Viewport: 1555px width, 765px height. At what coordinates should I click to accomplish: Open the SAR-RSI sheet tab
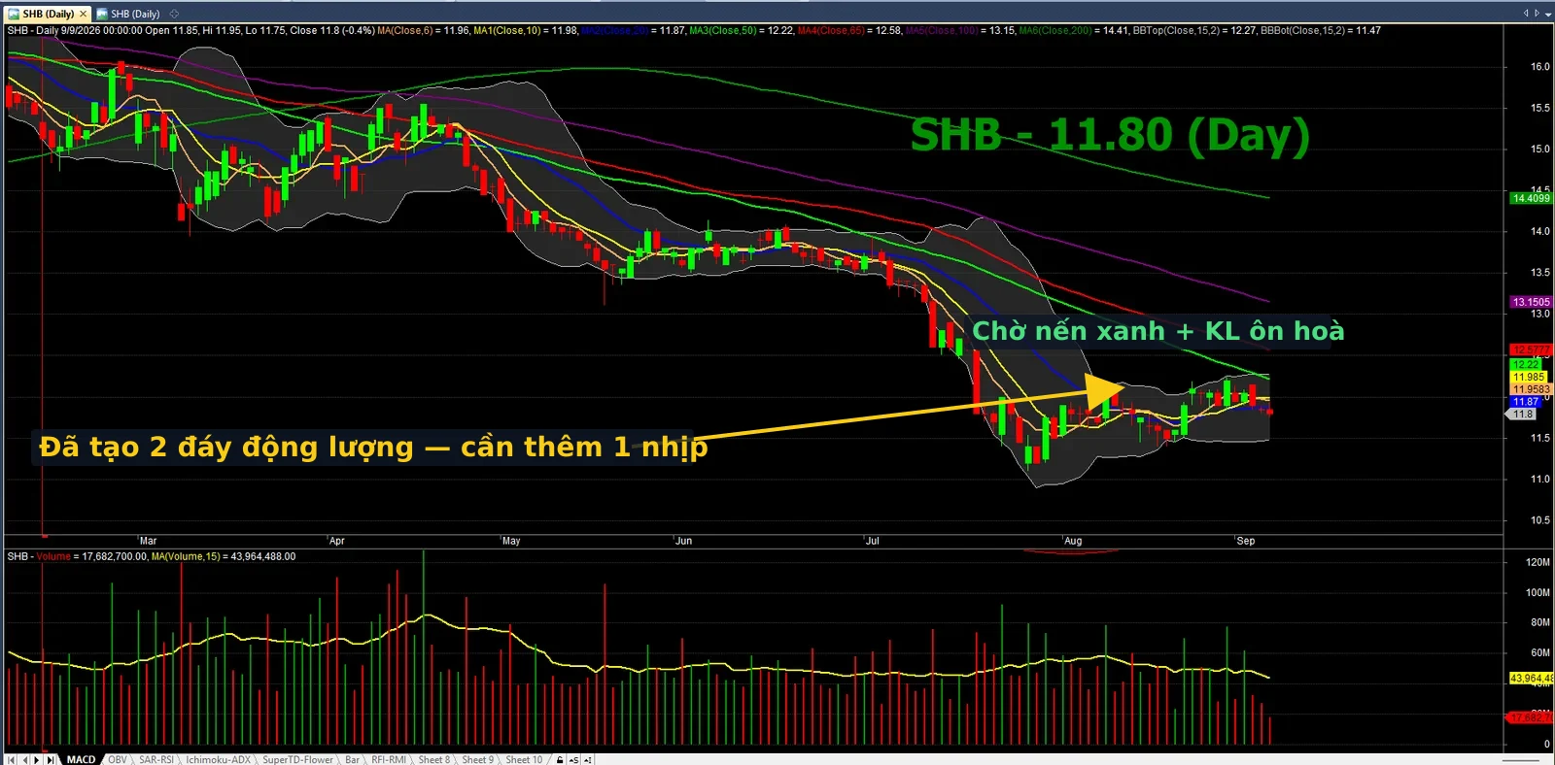point(156,759)
